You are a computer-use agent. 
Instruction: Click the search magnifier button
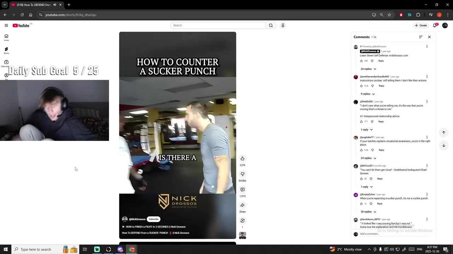(271, 25)
